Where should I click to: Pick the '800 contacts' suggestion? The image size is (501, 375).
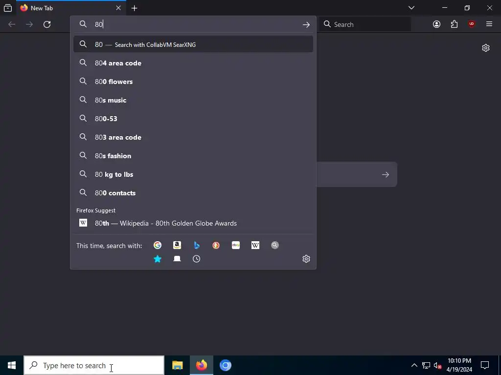click(193, 192)
